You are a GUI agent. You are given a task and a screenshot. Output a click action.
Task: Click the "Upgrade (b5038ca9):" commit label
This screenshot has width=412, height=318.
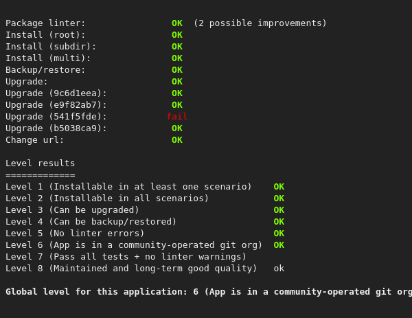[56, 128]
